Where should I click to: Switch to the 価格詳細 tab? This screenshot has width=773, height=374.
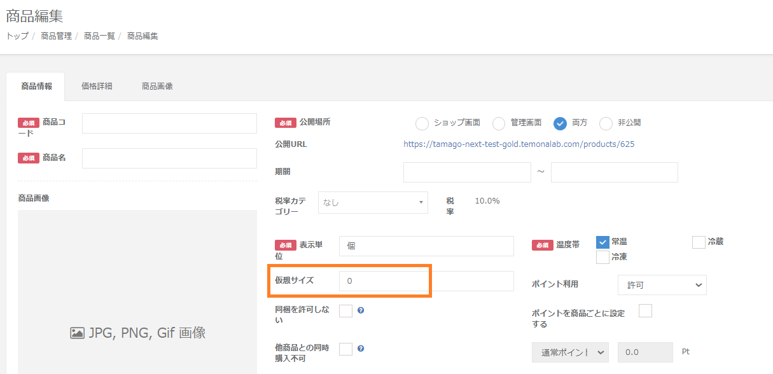97,87
